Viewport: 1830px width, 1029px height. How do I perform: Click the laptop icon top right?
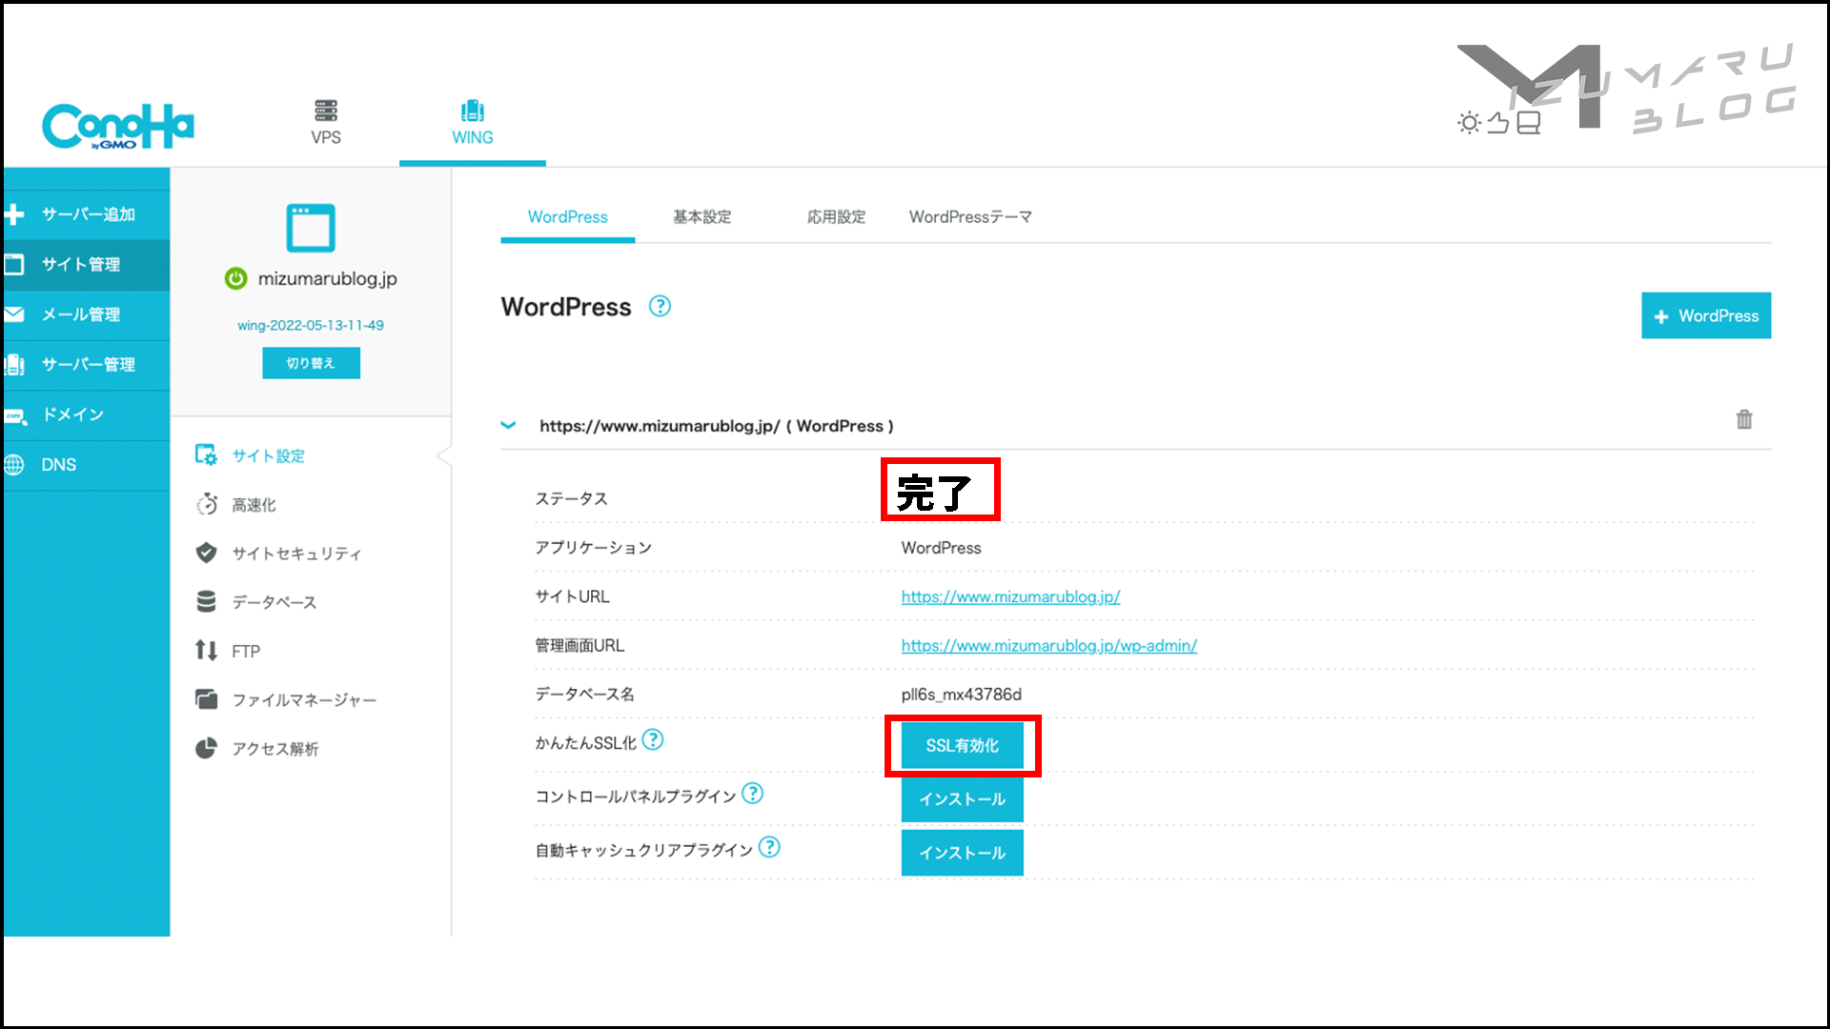1529,123
